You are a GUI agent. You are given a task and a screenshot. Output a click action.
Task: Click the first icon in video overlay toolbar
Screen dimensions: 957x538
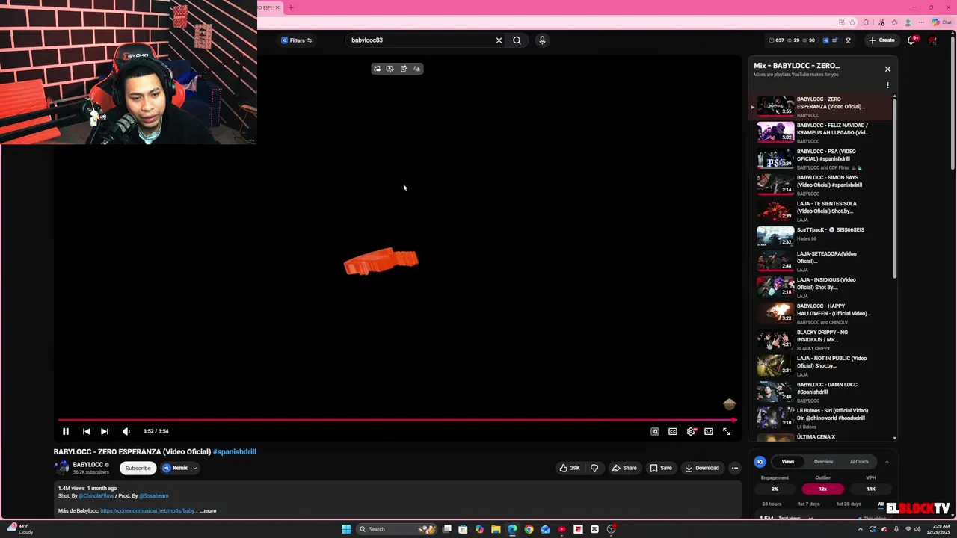point(377,69)
